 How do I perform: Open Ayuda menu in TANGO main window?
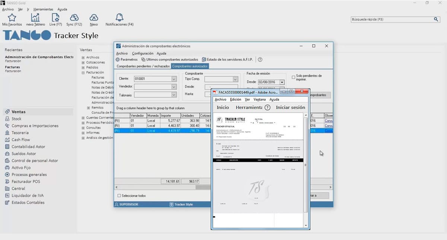point(62,9)
